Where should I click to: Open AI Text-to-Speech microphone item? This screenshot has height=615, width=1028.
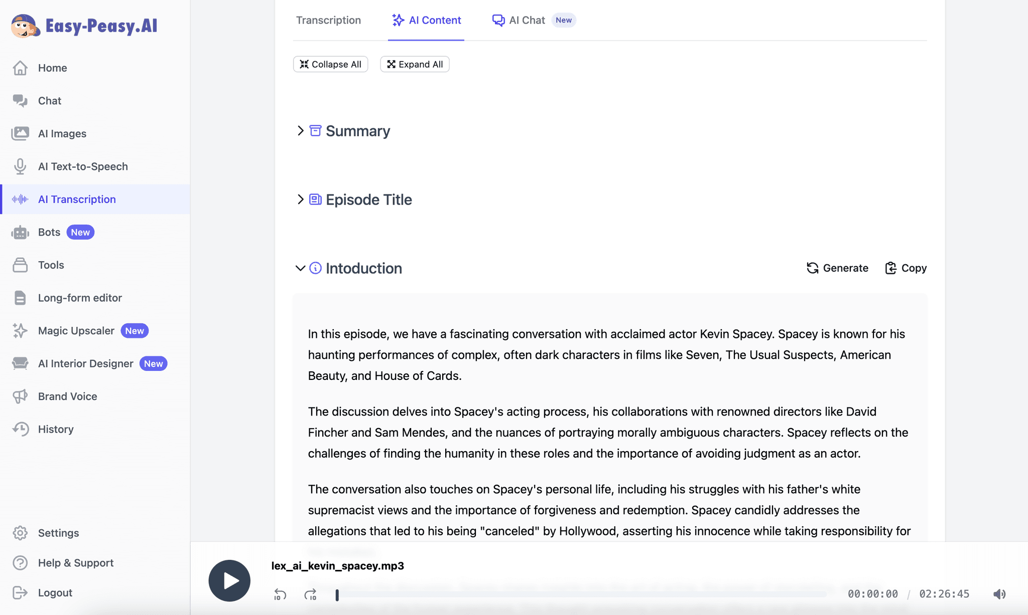coord(82,166)
